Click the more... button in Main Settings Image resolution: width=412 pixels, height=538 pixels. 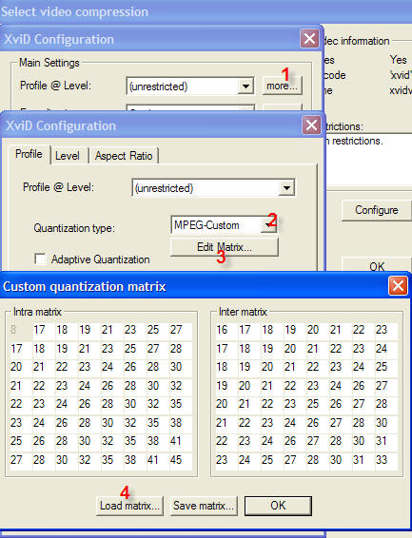click(282, 86)
